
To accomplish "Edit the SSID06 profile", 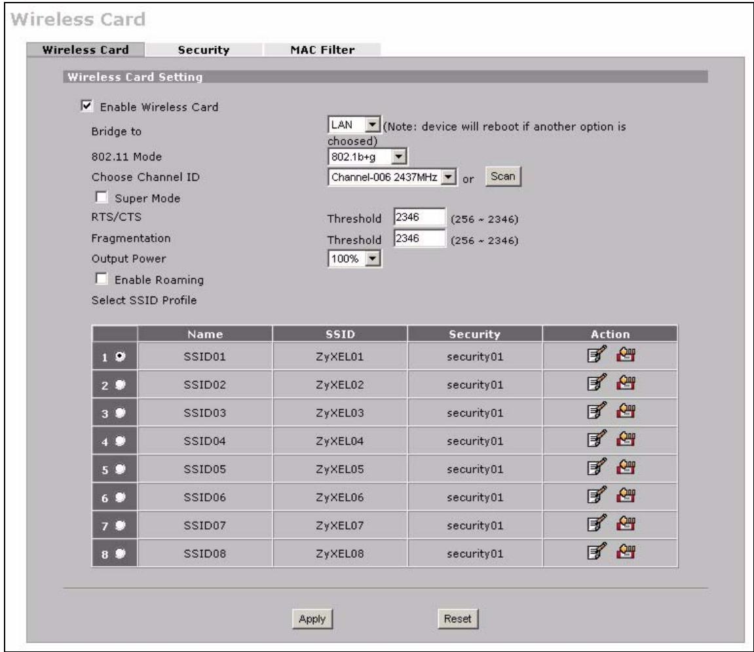I will tap(597, 496).
